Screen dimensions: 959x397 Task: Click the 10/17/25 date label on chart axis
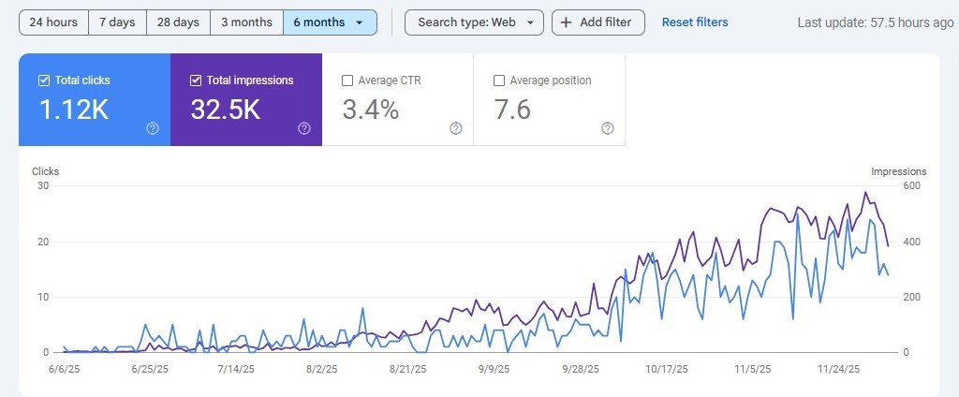click(667, 370)
